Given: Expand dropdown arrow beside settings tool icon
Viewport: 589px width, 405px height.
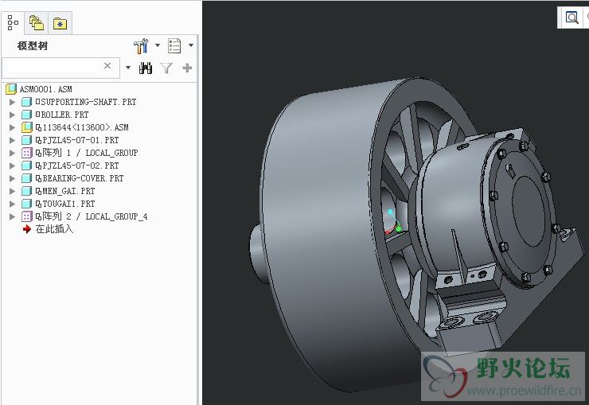Looking at the screenshot, I should 158,45.
